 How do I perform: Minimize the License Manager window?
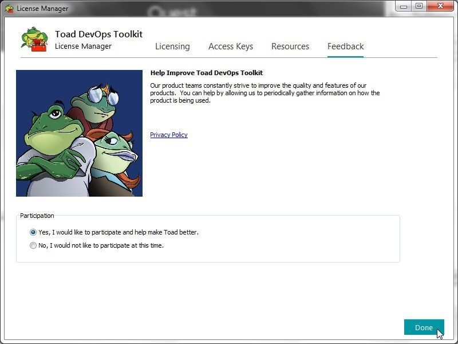(x=404, y=6)
